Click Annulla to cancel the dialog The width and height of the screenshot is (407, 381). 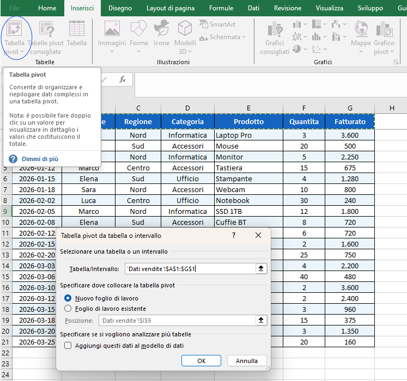[x=247, y=360]
